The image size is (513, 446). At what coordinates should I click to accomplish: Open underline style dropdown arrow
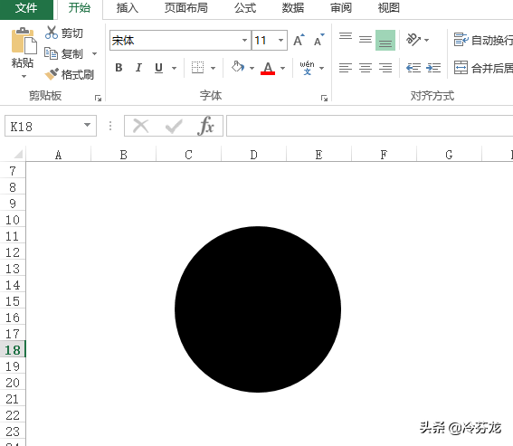[174, 68]
